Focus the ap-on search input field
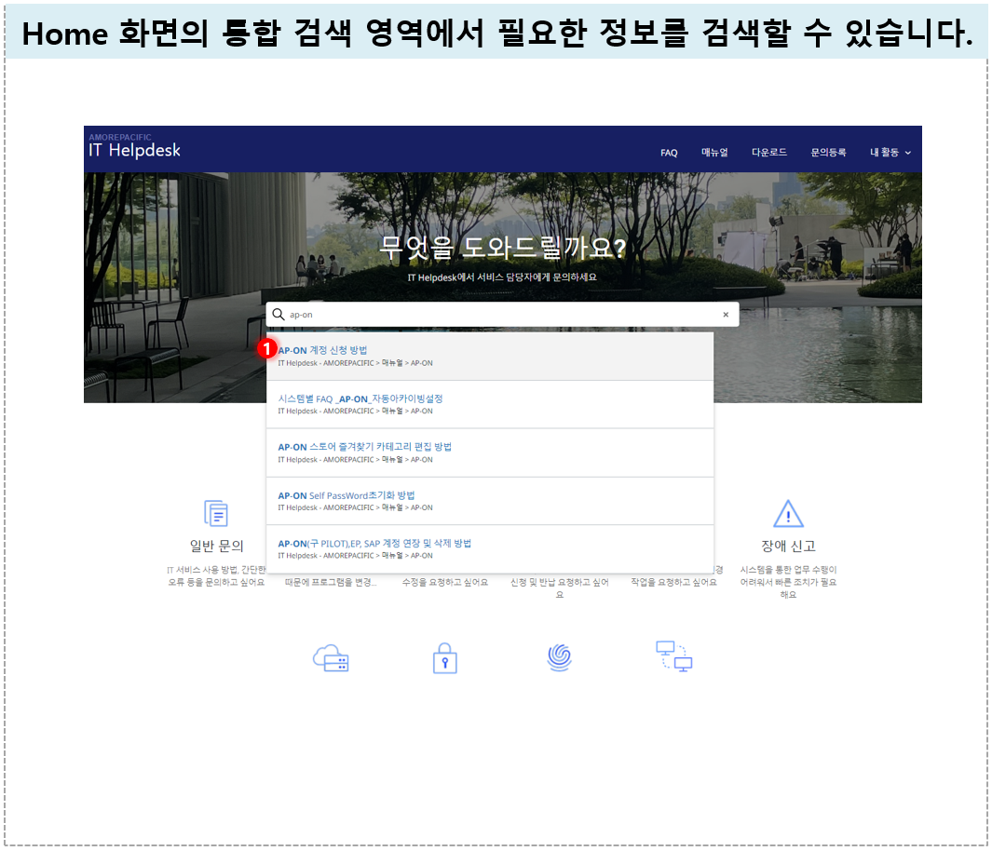Image resolution: width=992 pixels, height=851 pixels. click(502, 314)
